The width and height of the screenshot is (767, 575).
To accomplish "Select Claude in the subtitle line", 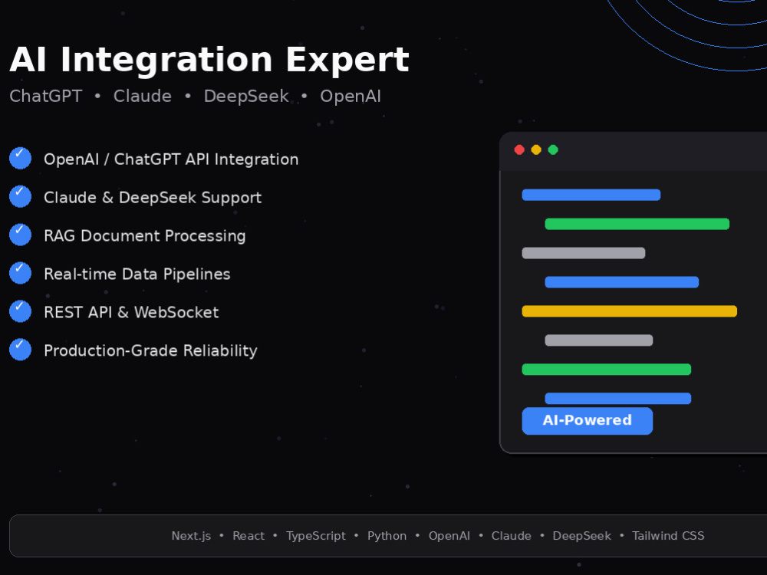I will [143, 97].
